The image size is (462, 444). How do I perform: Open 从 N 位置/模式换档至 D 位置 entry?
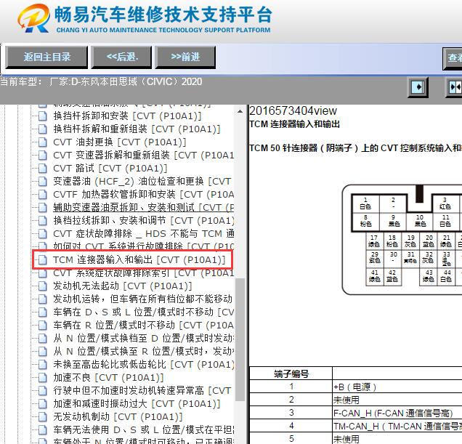[x=144, y=338]
